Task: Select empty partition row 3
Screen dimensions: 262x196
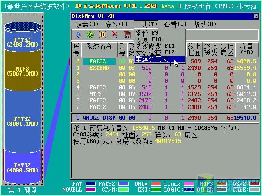Action: tap(165, 81)
